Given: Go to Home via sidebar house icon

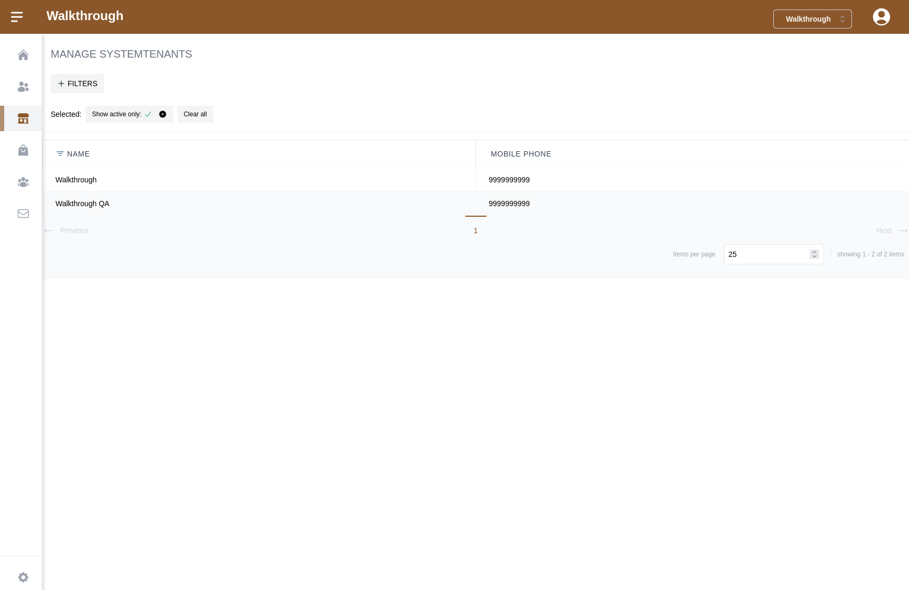Looking at the screenshot, I should 23,55.
